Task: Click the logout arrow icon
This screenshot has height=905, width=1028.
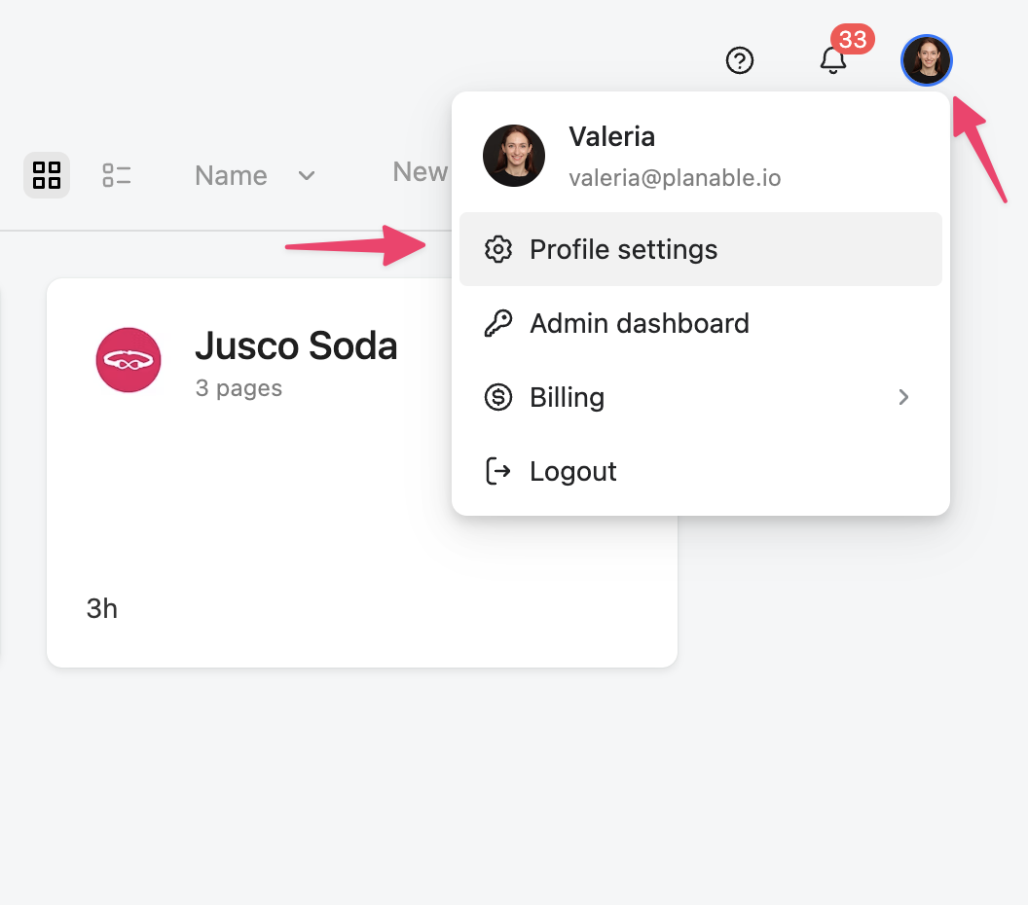Action: [498, 472]
